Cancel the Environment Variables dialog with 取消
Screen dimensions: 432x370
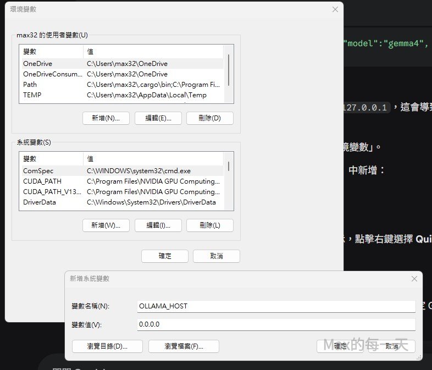[x=216, y=256]
